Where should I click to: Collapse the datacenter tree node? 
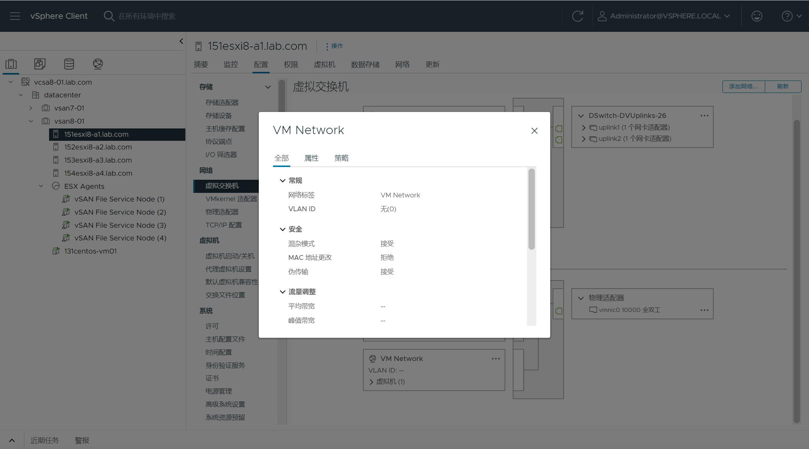click(21, 95)
